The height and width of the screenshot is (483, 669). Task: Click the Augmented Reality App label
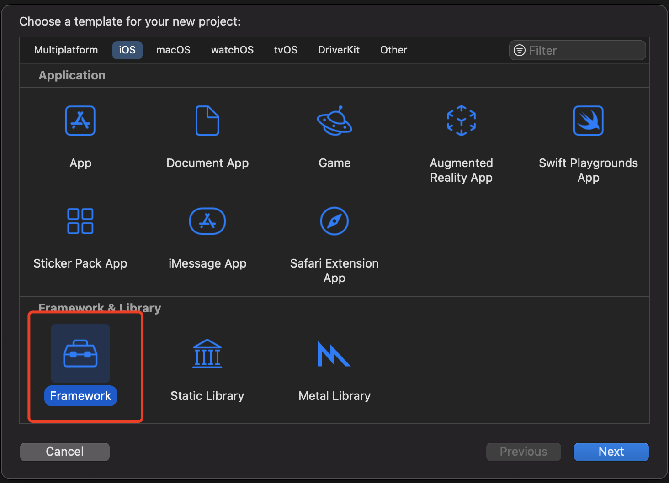point(462,170)
